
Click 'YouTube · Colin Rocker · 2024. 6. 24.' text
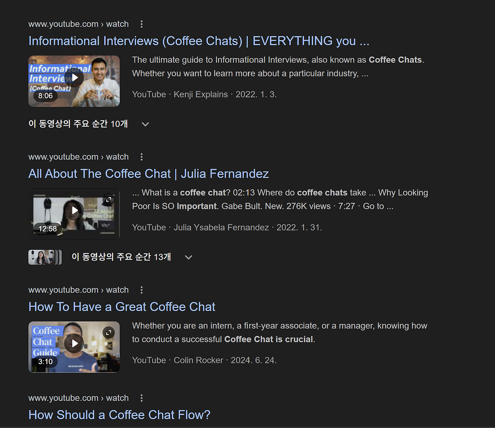[x=205, y=360]
